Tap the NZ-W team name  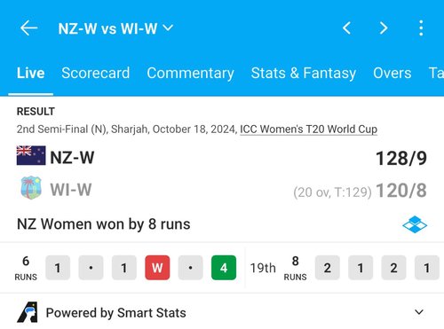[72, 158]
